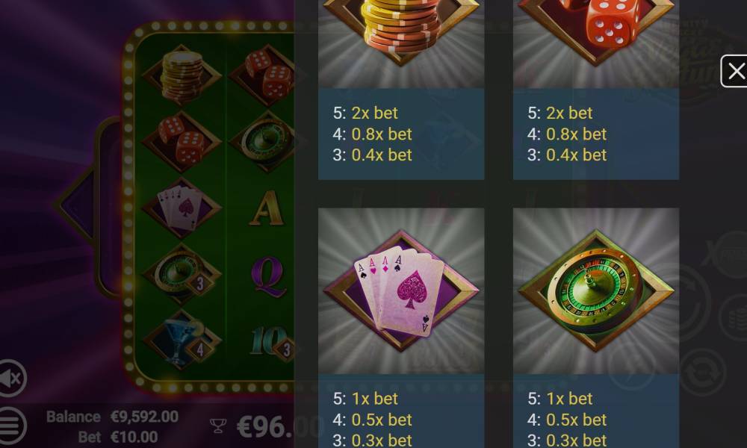Click the purple left arrow beside the reels
The image size is (747, 448).
click(76, 205)
